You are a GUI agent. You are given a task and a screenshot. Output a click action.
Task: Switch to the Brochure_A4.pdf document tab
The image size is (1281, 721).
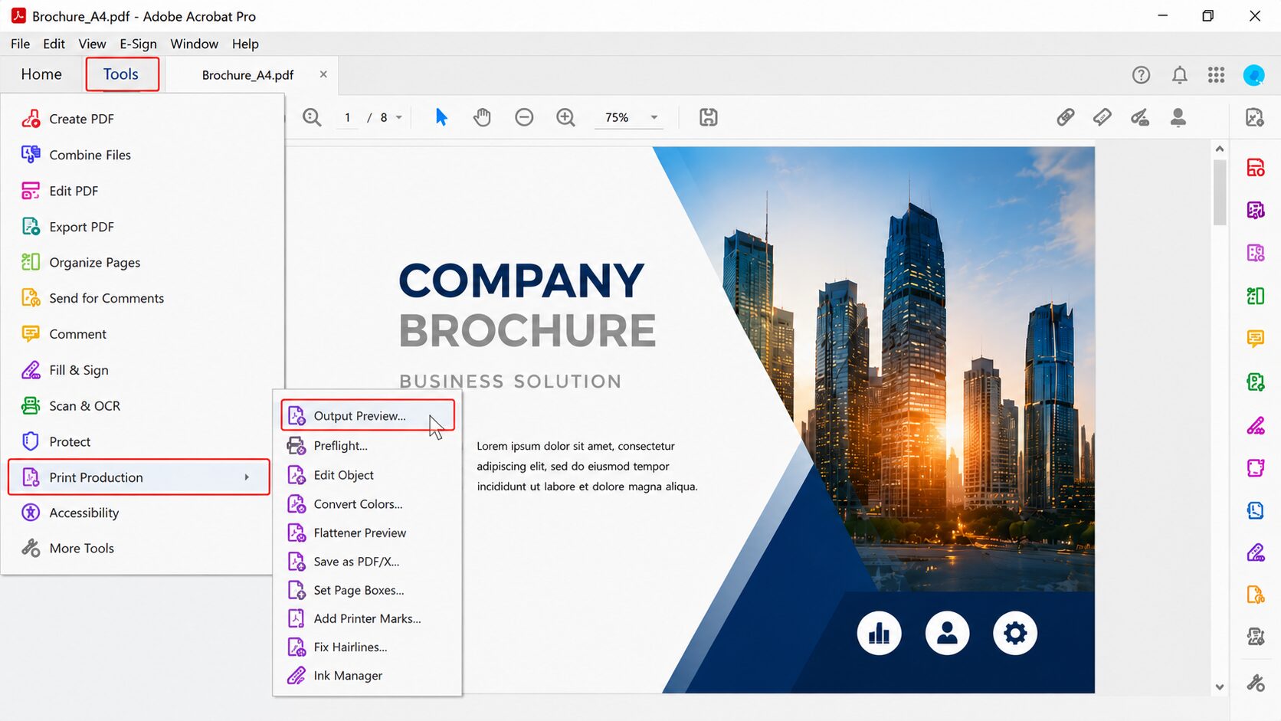point(247,75)
